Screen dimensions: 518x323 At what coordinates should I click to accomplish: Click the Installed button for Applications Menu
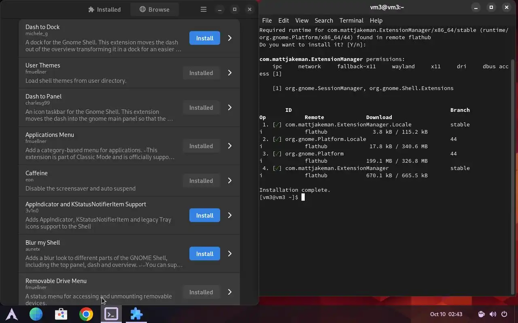click(x=201, y=146)
